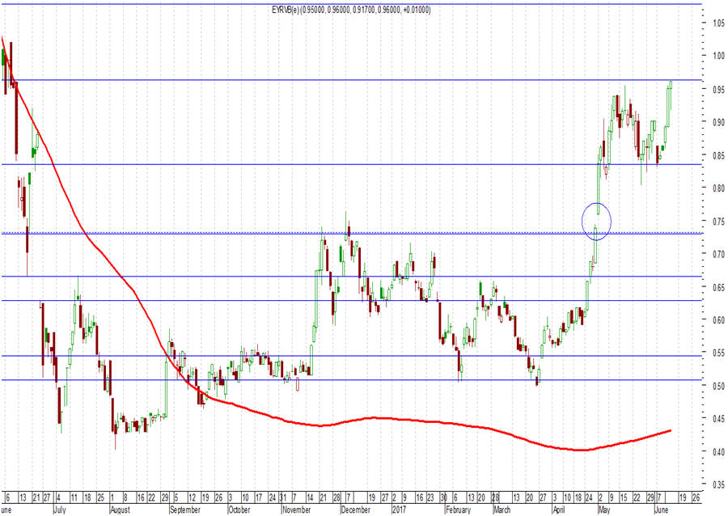
Task: Click the EYR\VB(e) chart title text
Action: [352, 10]
